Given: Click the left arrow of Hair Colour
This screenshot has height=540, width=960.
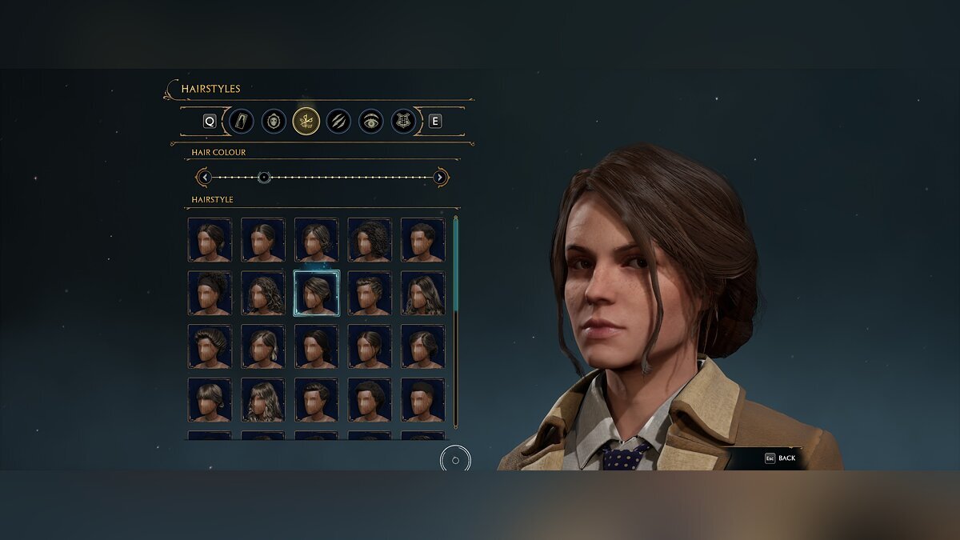Looking at the screenshot, I should [205, 177].
